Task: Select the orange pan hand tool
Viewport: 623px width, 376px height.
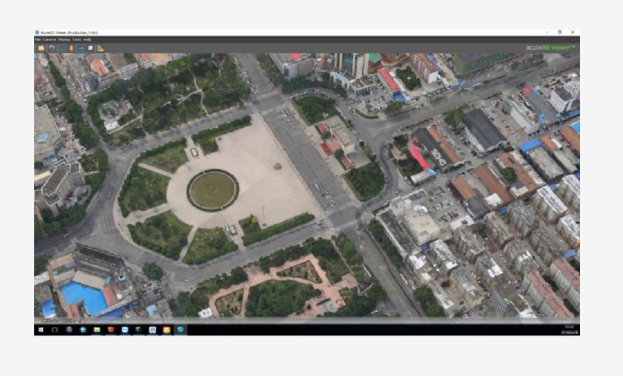Action: (x=71, y=48)
